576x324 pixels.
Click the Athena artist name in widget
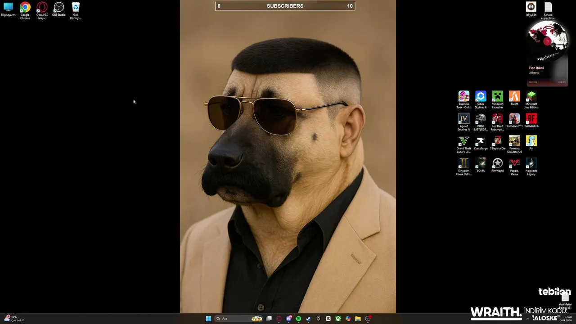pyautogui.click(x=534, y=73)
